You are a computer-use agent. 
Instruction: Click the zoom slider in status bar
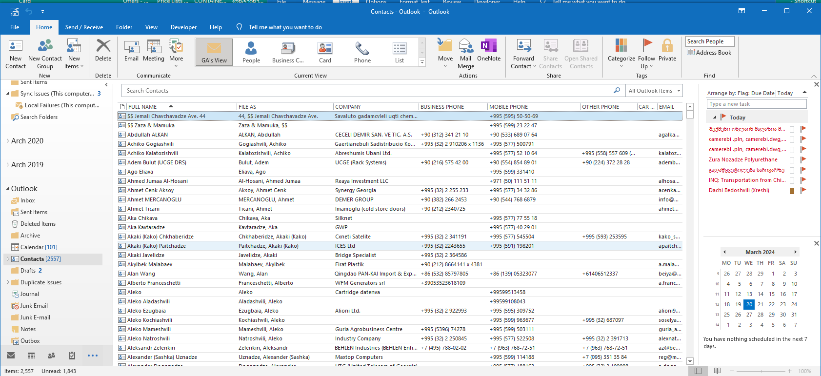coord(761,371)
